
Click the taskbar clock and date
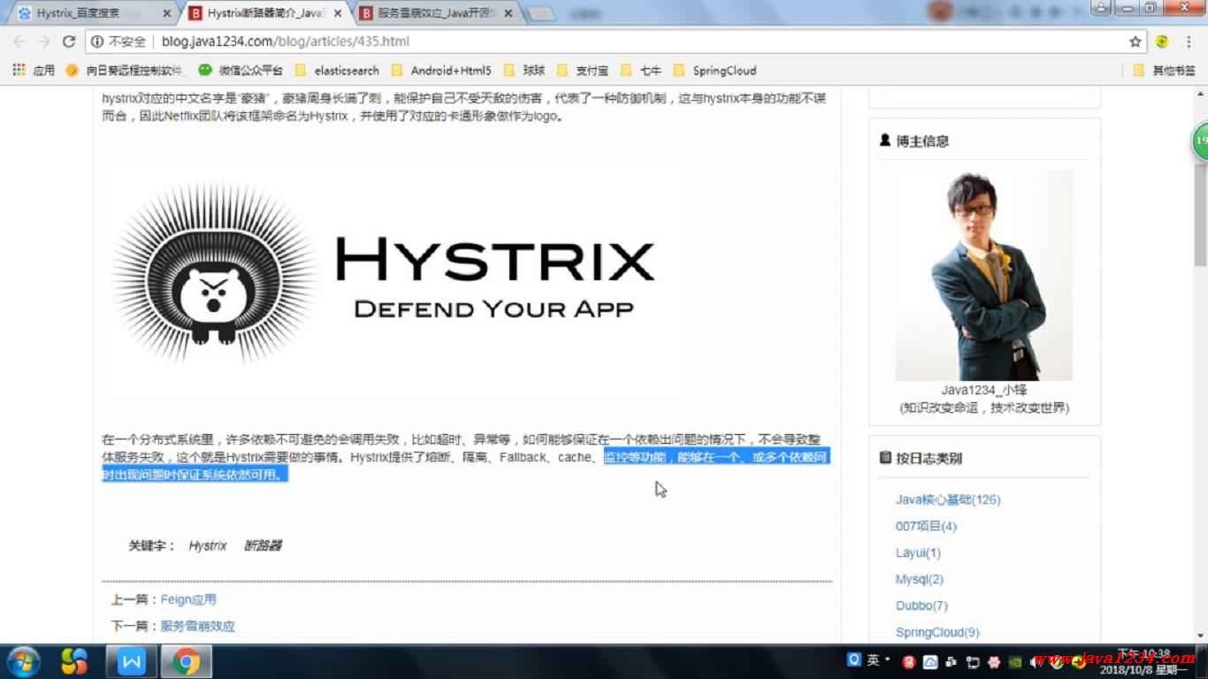1145,662
